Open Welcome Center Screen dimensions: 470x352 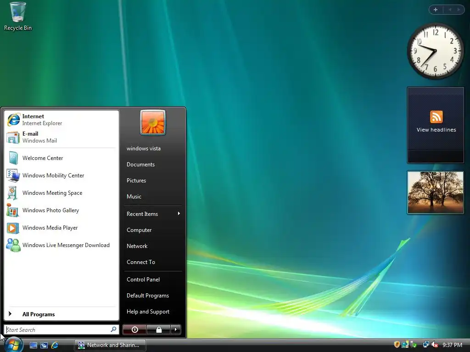tap(62, 158)
